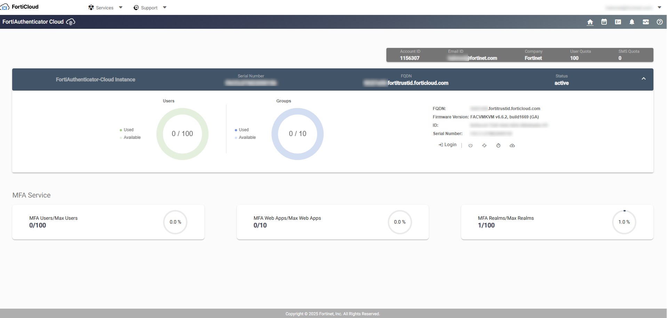The width and height of the screenshot is (667, 318).
Task: Click the MFA Realms progress circle
Action: coord(624,222)
